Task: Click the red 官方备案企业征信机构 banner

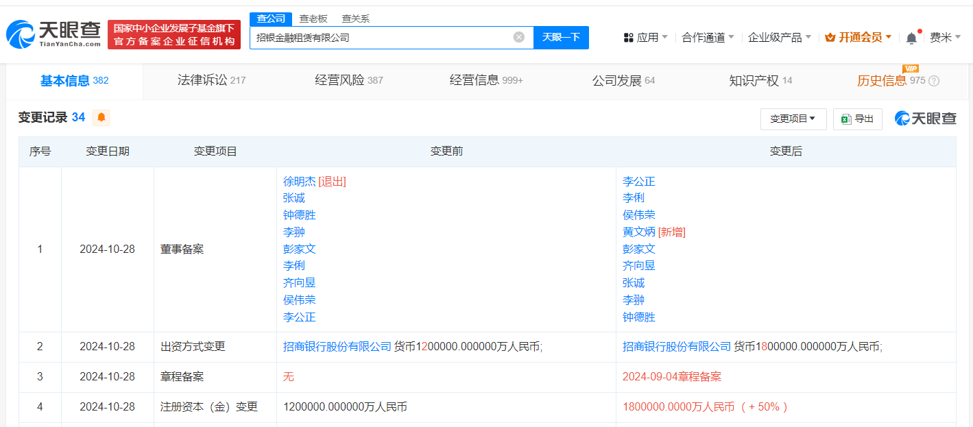Action: pos(174,35)
